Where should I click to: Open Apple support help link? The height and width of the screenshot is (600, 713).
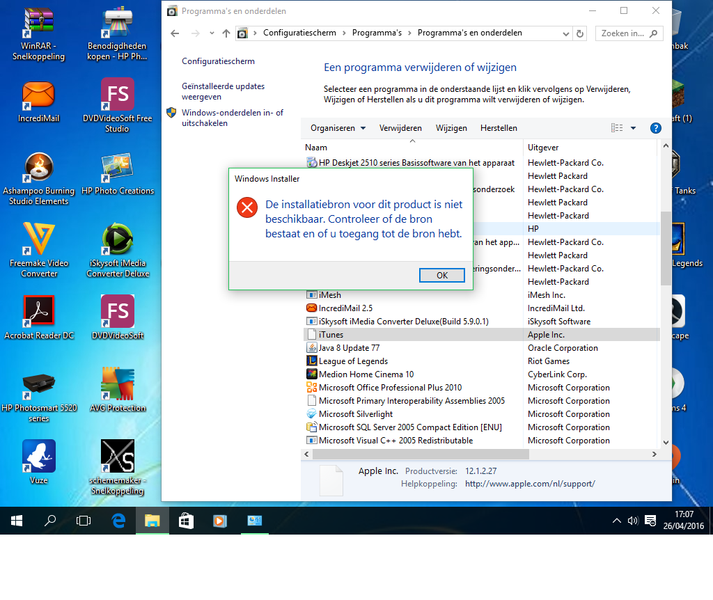pyautogui.click(x=530, y=484)
